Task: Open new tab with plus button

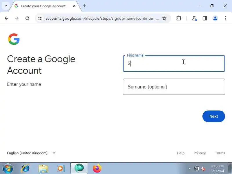Action: tap(85, 6)
